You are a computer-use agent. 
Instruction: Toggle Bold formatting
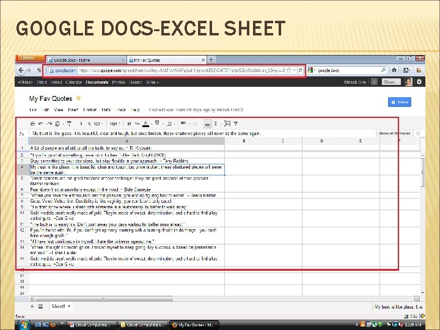coord(129,123)
